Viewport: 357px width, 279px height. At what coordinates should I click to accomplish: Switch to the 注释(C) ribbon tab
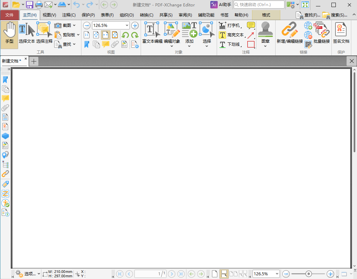(69, 15)
